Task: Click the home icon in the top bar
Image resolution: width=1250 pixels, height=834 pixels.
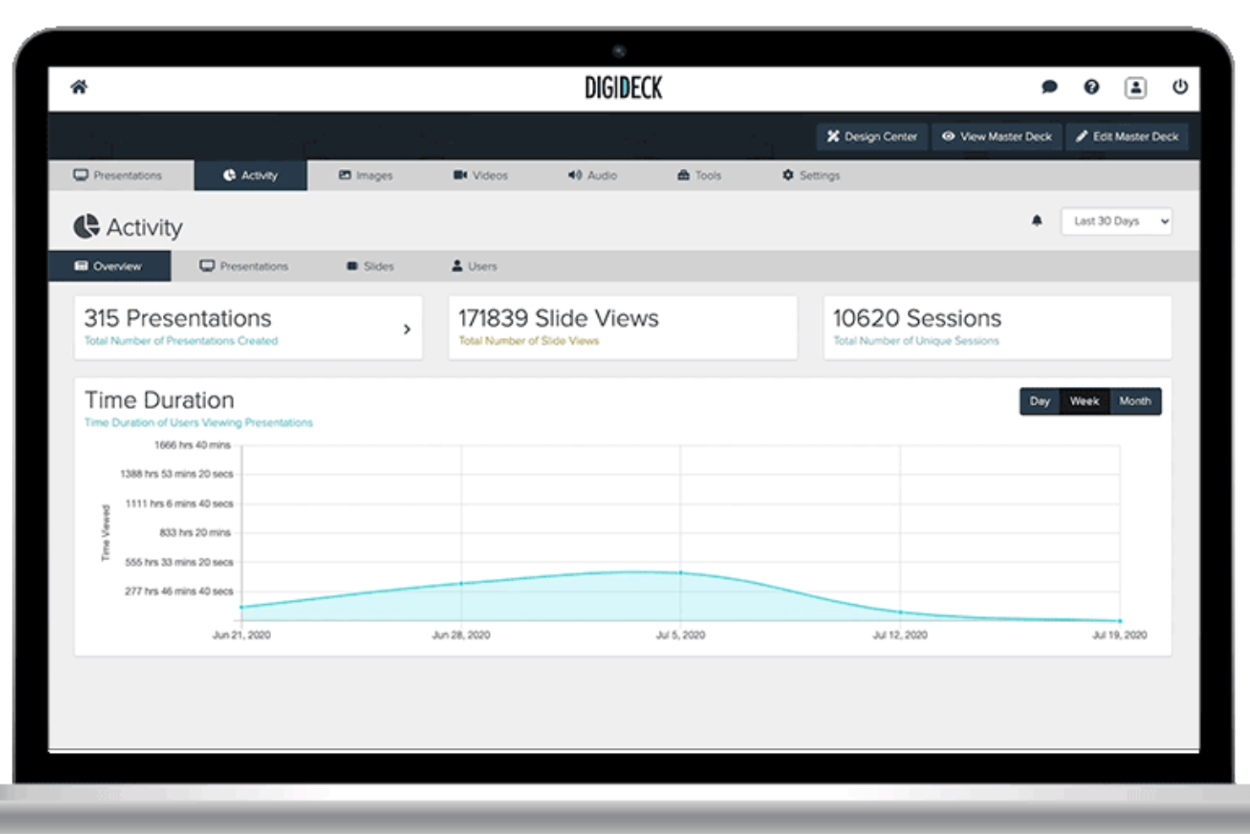Action: click(79, 87)
